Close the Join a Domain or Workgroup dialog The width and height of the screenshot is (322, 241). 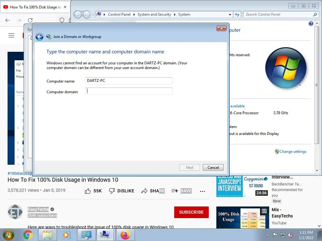(x=221, y=28)
